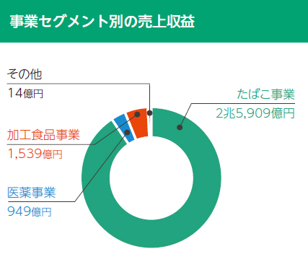Click the 2兆5,909億円 value text
308x267 pixels.
coord(255,113)
